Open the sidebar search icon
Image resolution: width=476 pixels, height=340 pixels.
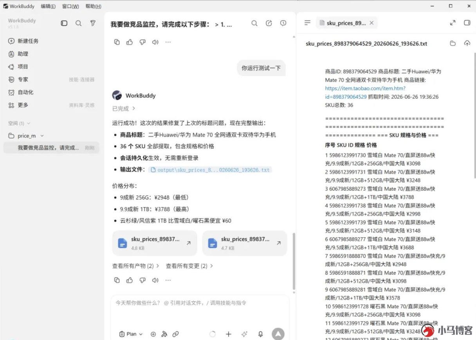coord(78,24)
